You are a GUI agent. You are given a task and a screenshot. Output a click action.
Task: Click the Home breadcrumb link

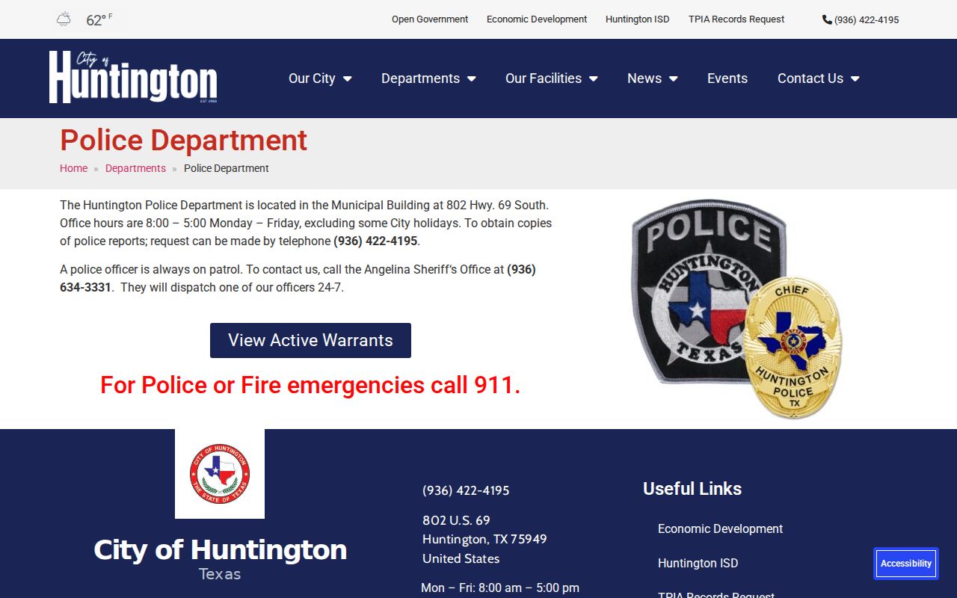(x=73, y=168)
